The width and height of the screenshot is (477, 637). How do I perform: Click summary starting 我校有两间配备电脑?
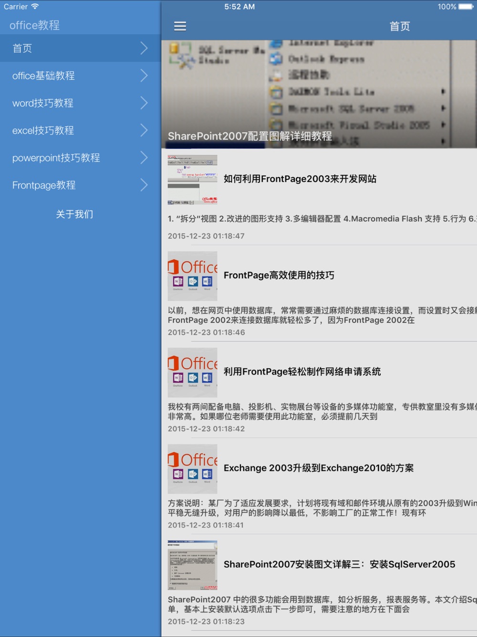pos(322,412)
